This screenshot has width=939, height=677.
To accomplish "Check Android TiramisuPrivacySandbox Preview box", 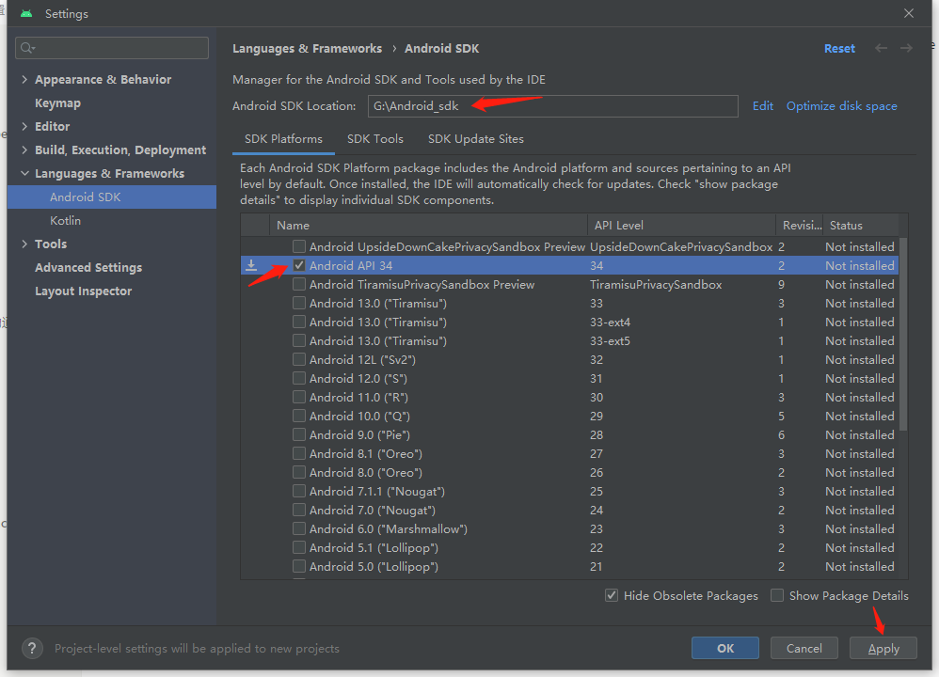I will click(x=299, y=284).
